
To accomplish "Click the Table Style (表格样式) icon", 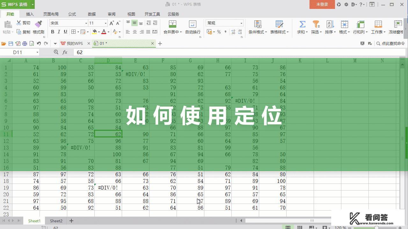I will (279, 24).
